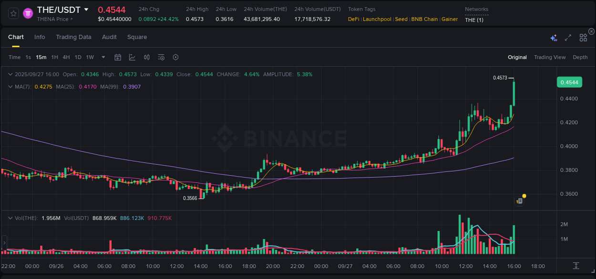596x279 pixels.
Task: Click the current price label 0.4544
Action: pos(569,82)
